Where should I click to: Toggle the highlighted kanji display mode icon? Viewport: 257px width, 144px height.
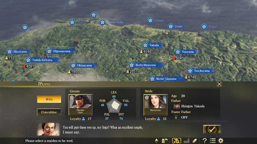pyautogui.click(x=177, y=141)
